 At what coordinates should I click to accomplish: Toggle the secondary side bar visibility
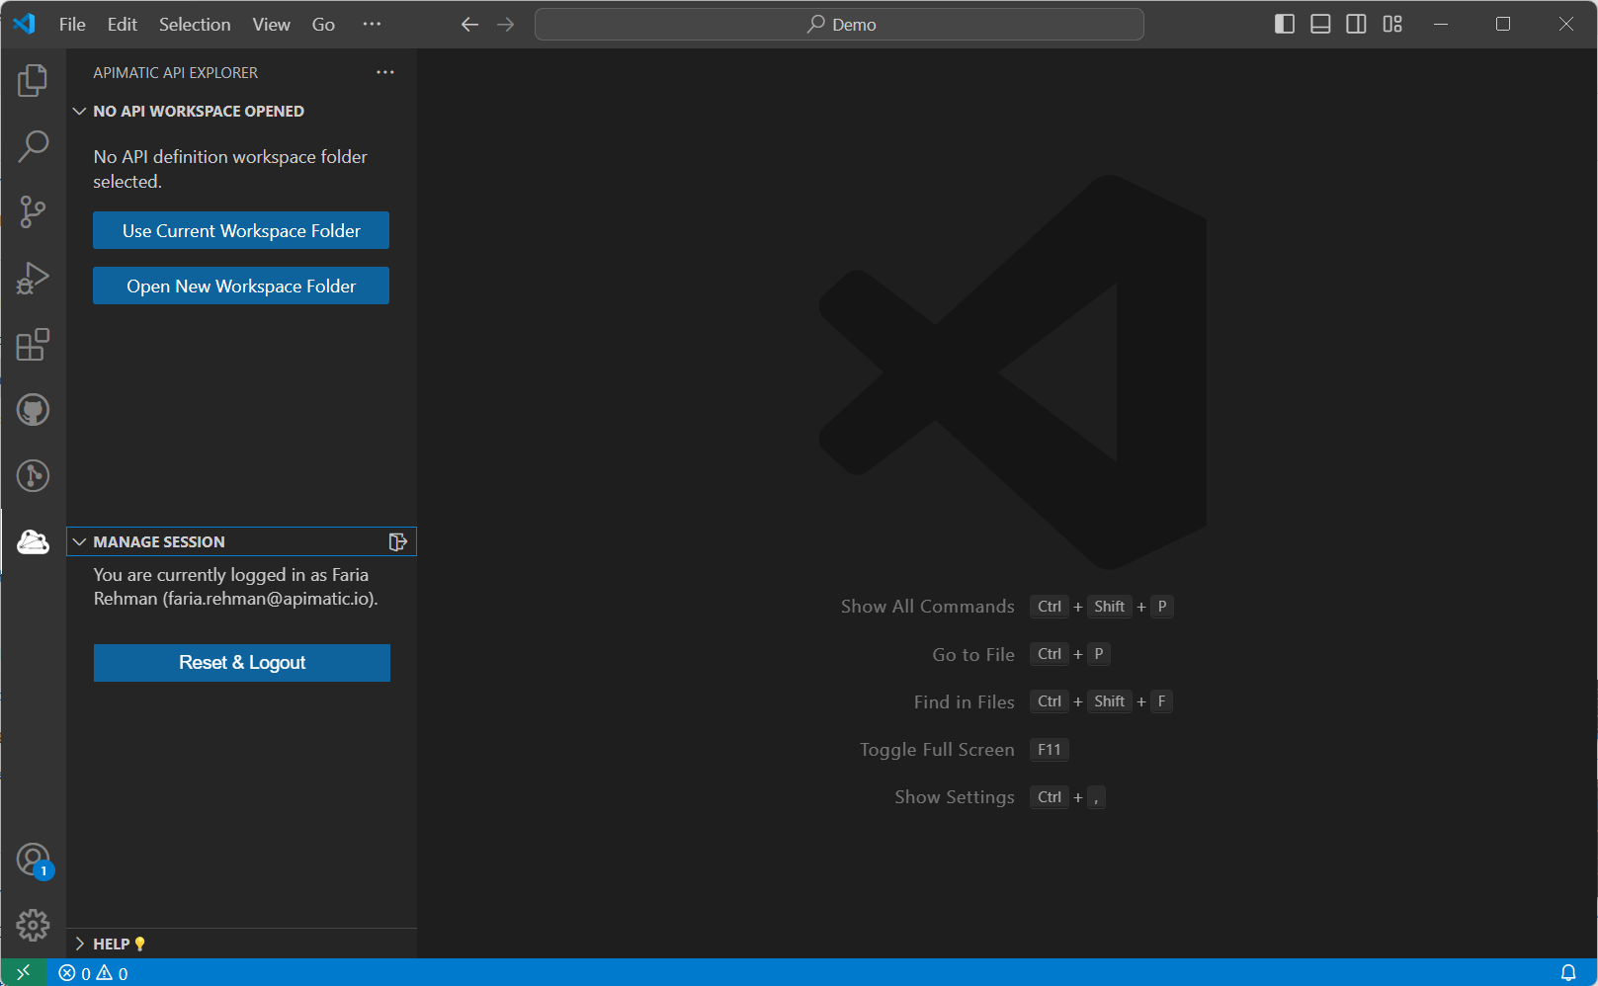[x=1357, y=25]
